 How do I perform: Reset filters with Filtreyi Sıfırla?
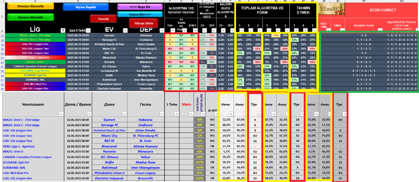pyautogui.click(x=144, y=23)
